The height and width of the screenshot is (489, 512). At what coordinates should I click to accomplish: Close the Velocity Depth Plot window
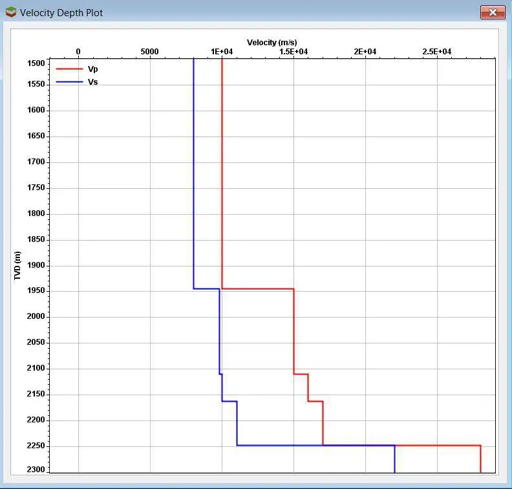[x=493, y=12]
